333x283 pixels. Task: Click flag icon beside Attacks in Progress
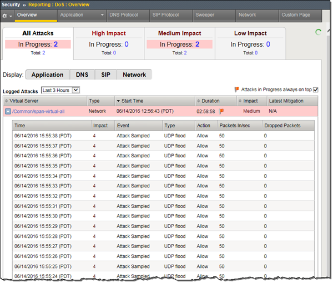(x=237, y=89)
